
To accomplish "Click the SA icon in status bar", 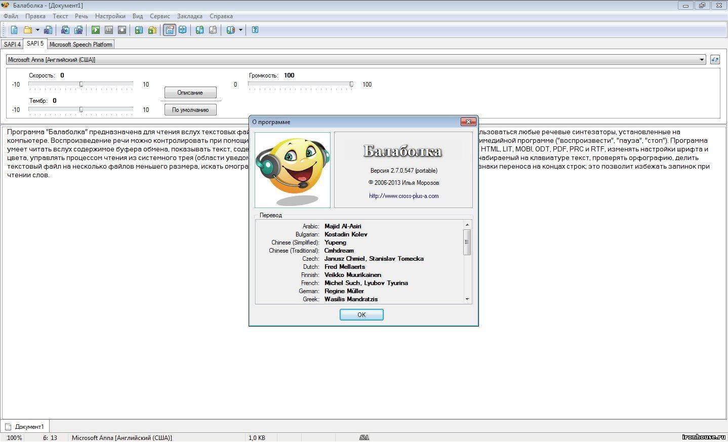I will [x=364, y=437].
